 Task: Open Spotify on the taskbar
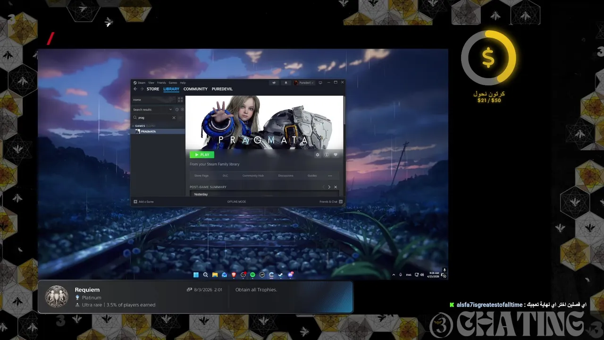point(252,275)
